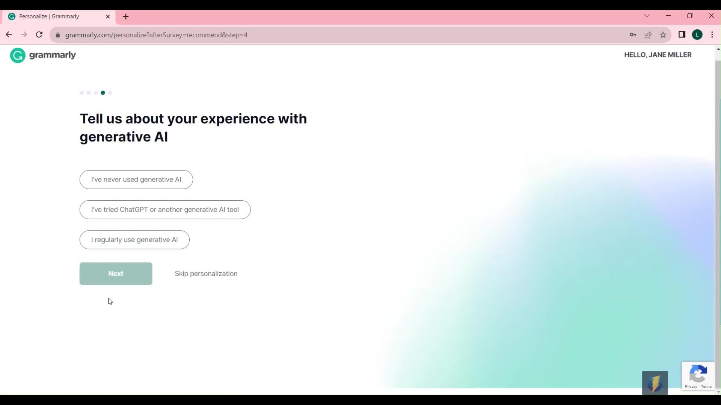This screenshot has width=721, height=405.
Task: Open new browser tab with plus
Action: click(126, 16)
